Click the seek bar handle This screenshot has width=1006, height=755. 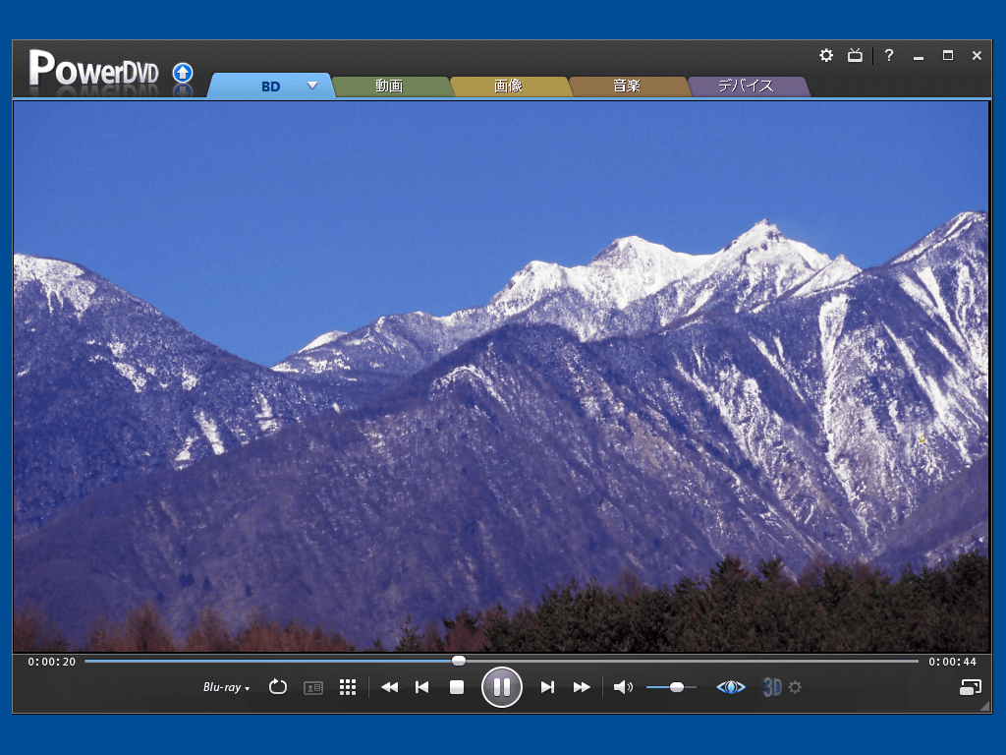(458, 661)
